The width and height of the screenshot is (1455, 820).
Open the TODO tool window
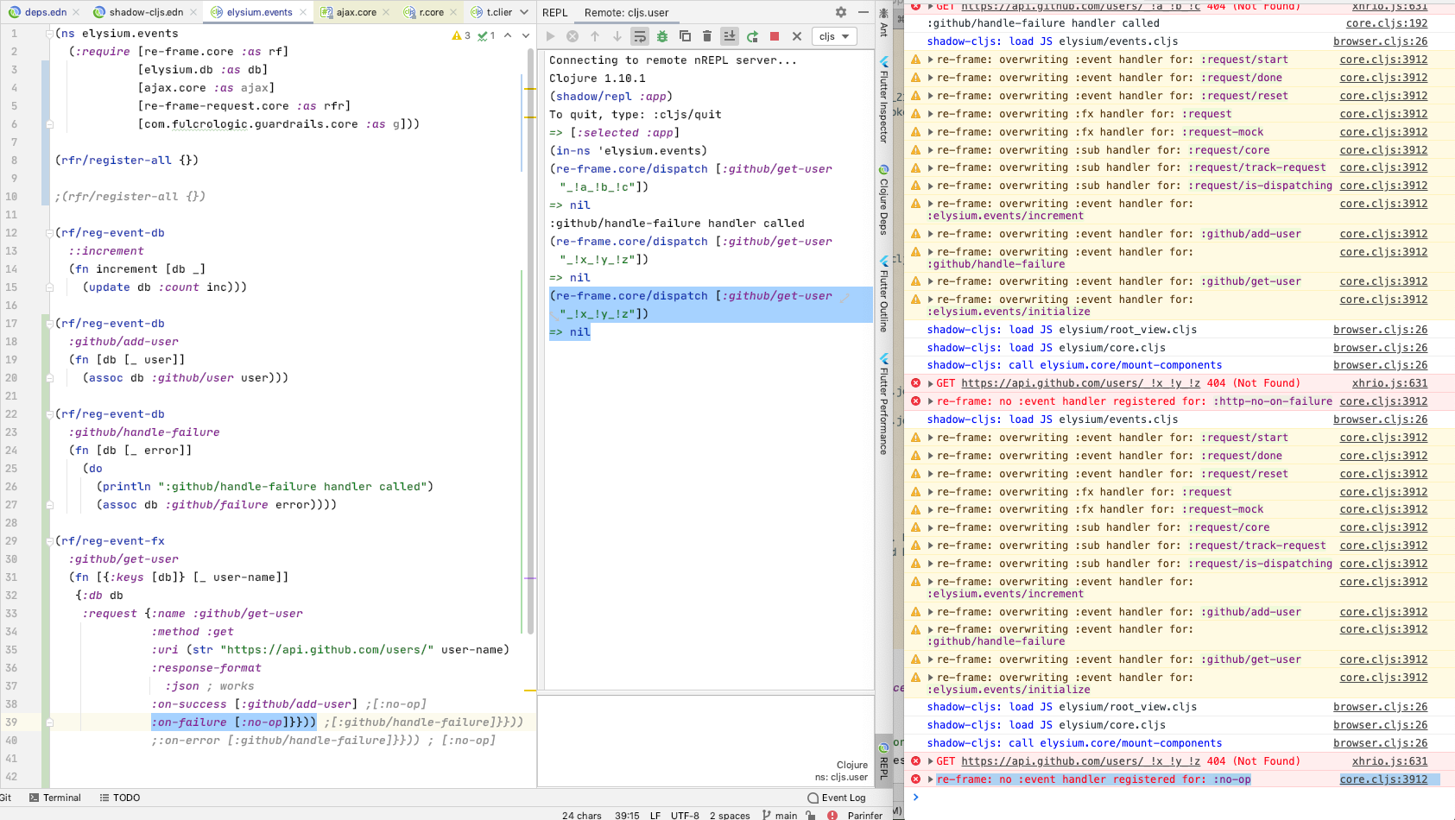(120, 798)
